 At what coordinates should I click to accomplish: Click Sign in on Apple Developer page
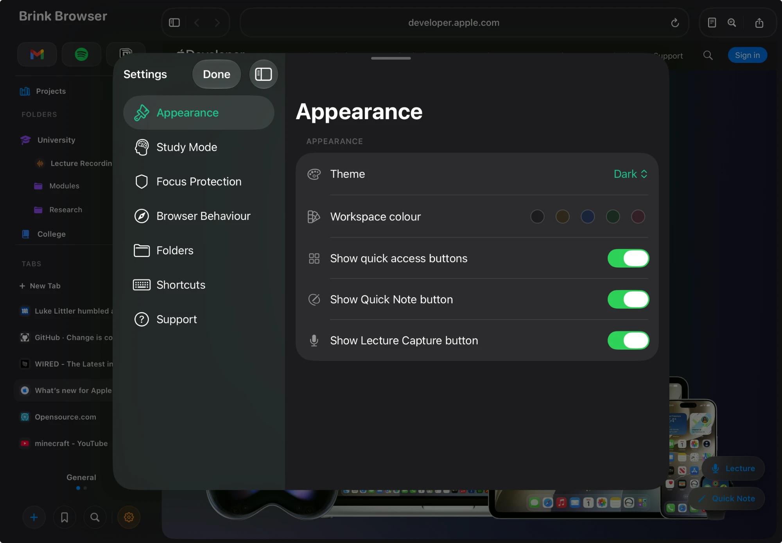tap(747, 55)
